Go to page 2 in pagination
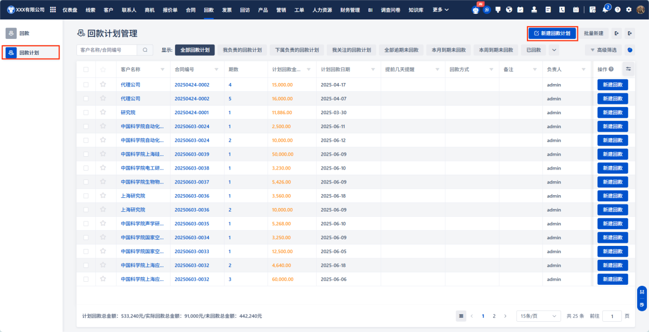This screenshot has width=649, height=332. (494, 316)
